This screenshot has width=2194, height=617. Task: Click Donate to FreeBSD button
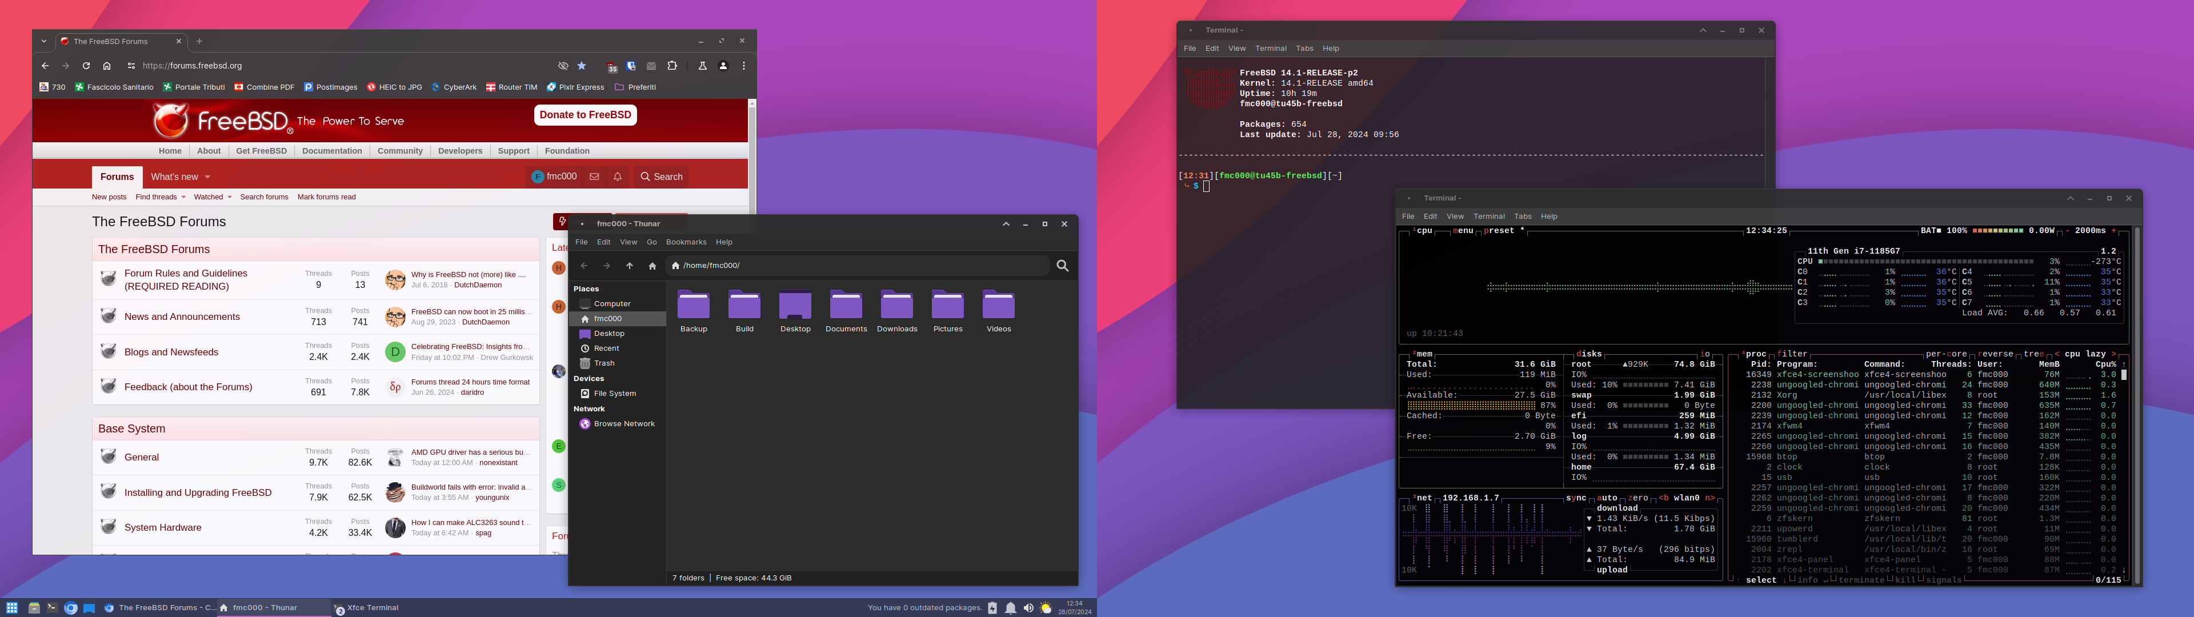pyautogui.click(x=585, y=115)
